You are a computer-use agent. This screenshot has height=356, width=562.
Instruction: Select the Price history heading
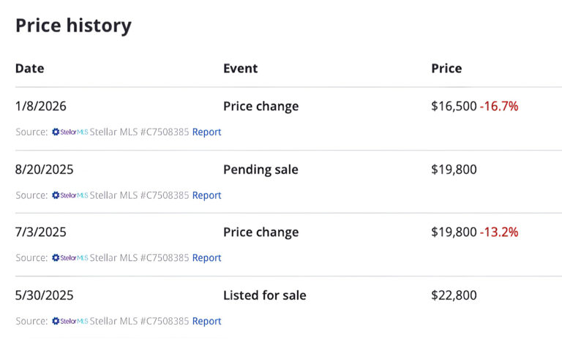[73, 26]
